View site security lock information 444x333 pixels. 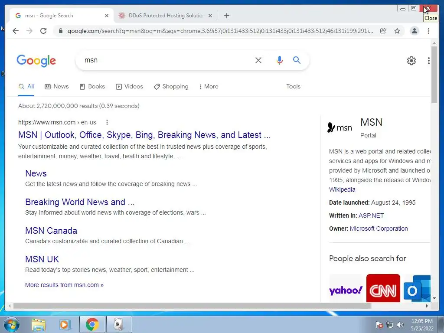tap(60, 31)
